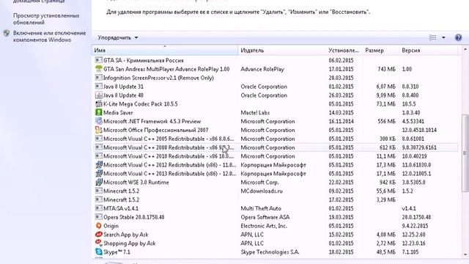Click the 743 МБ size cell
The height and width of the screenshot is (264, 469).
pos(386,69)
